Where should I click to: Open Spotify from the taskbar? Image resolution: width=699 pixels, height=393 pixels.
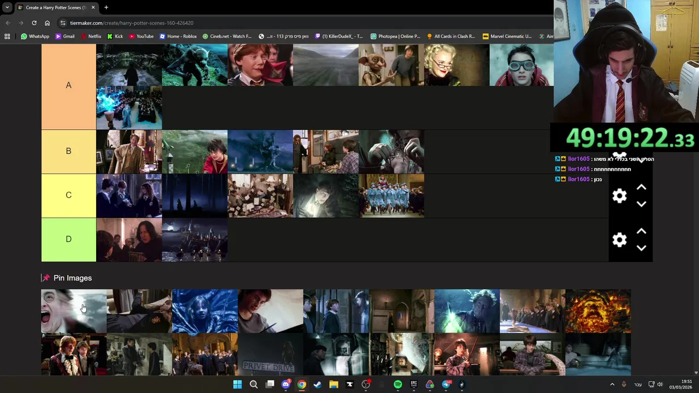pos(398,384)
